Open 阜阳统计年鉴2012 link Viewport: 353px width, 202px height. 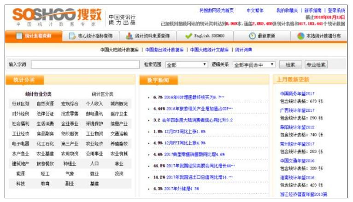297,127
